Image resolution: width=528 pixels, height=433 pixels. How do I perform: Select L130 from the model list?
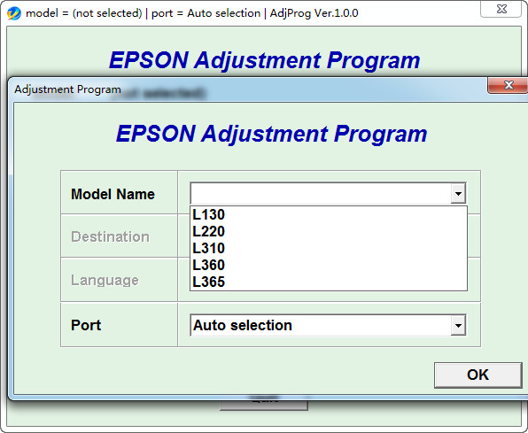(329, 214)
